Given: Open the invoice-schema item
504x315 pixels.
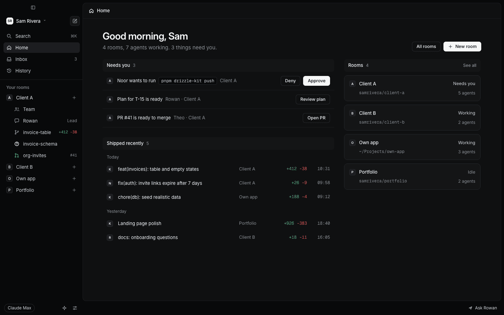Looking at the screenshot, I should point(45,144).
